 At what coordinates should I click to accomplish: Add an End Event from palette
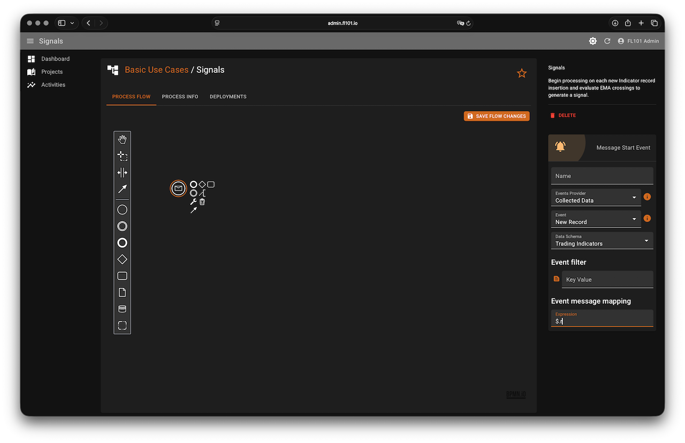pos(122,243)
